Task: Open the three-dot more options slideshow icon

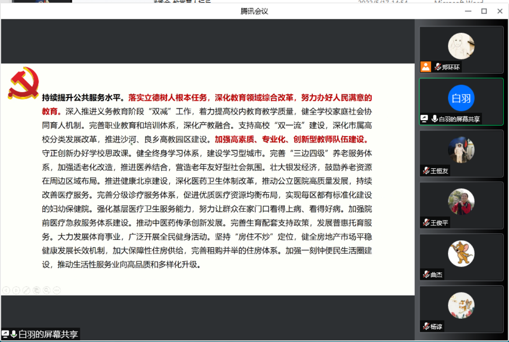Action: [57, 290]
